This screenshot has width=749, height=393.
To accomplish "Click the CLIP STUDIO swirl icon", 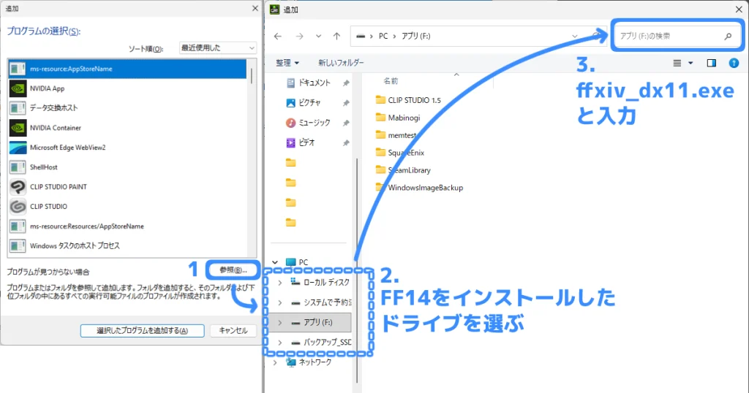I will (x=18, y=207).
